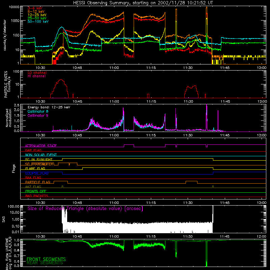Click the Flags vertical axis title
The width and height of the screenshot is (270, 270).
click(14, 168)
